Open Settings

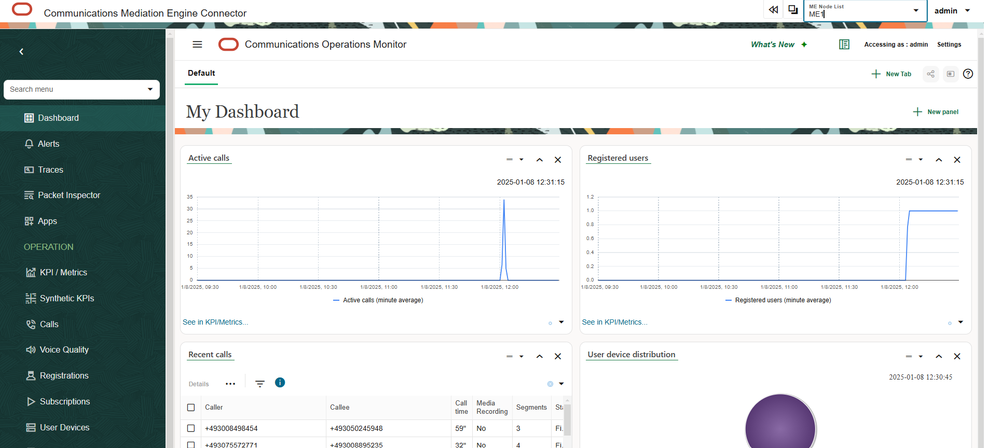point(949,45)
